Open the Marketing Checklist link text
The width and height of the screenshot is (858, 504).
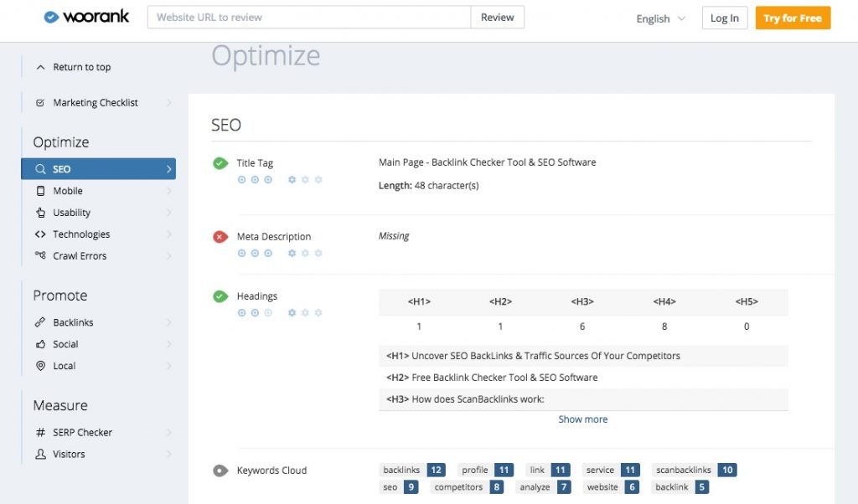pyautogui.click(x=96, y=103)
